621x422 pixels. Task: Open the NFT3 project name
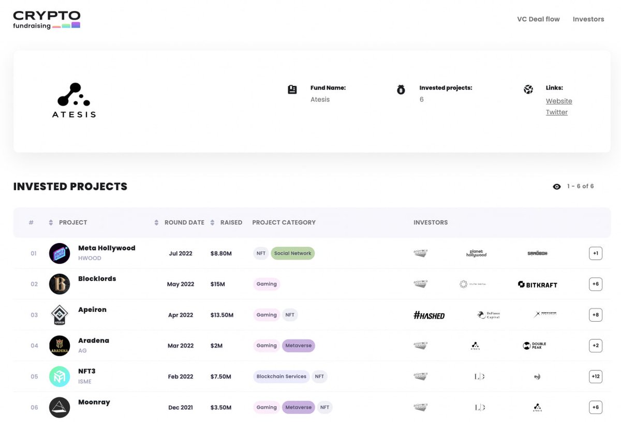87,371
